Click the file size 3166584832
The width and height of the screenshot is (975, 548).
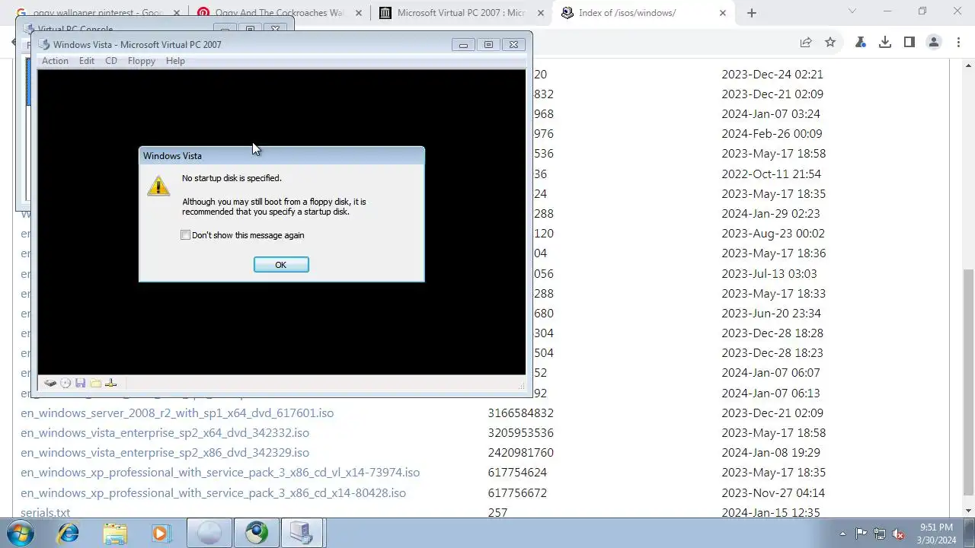tap(521, 413)
